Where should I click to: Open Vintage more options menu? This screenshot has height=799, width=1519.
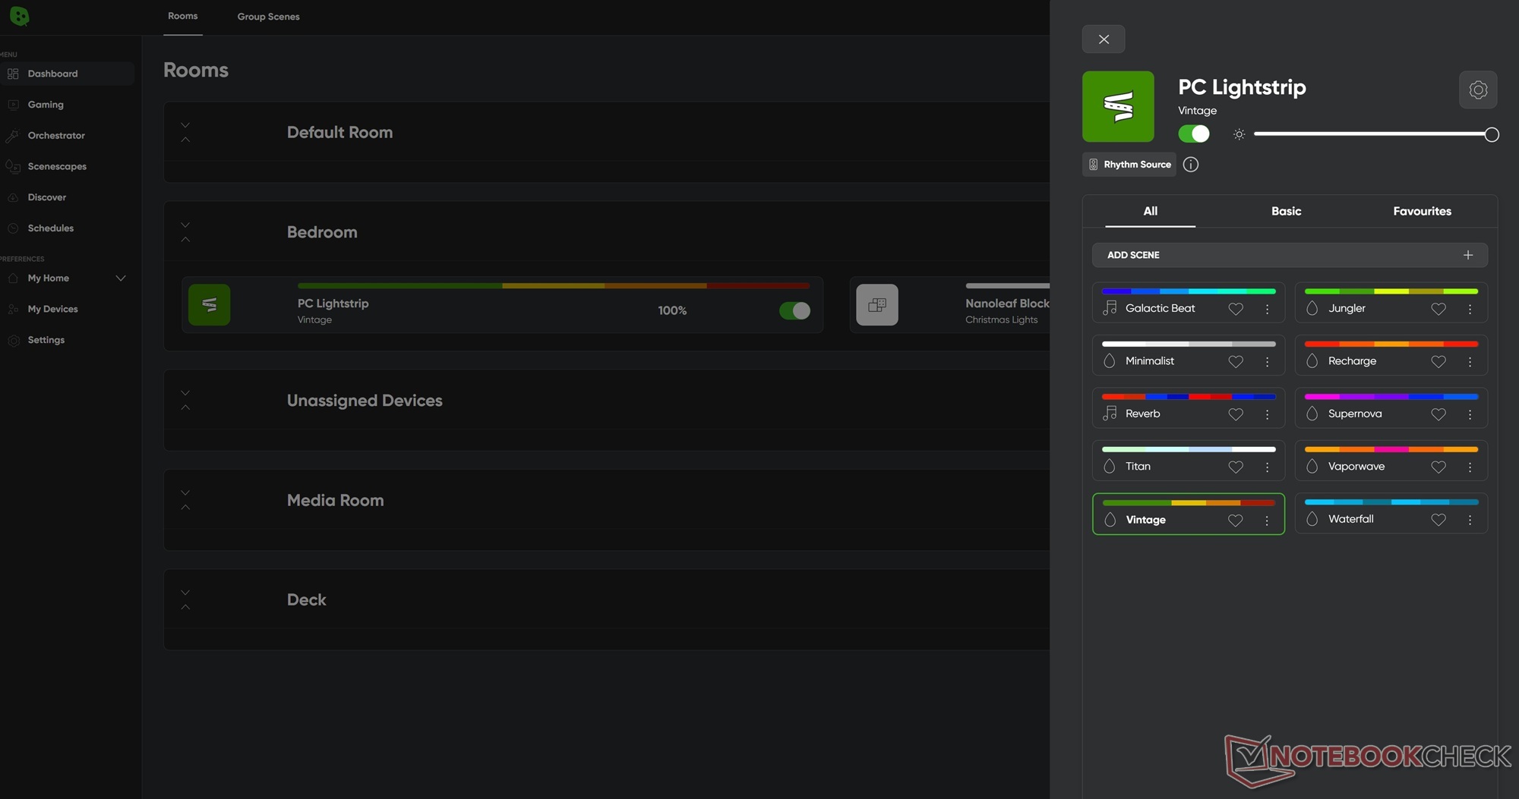click(1267, 520)
